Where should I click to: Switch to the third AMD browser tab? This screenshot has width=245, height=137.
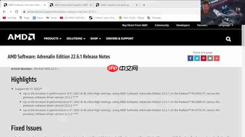(116, 5)
